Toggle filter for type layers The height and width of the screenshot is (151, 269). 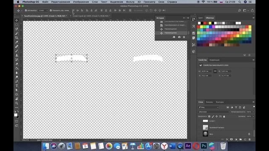(236, 107)
